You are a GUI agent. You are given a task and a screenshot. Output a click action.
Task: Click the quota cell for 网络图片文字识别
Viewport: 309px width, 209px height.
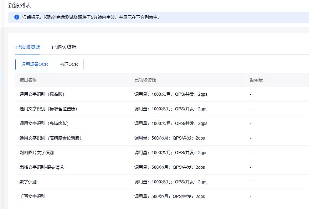coord(171,153)
